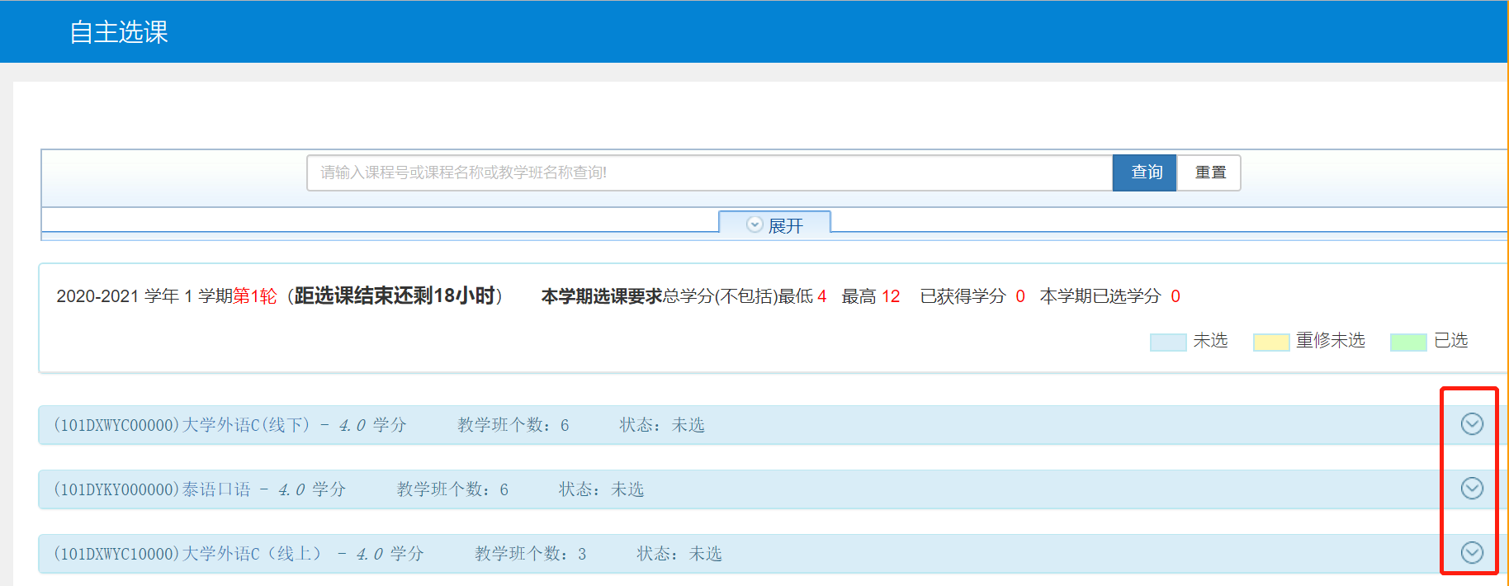Screen dimensions: 1509x586
Task: Select the 自主选课 page title
Action: pyautogui.click(x=119, y=32)
